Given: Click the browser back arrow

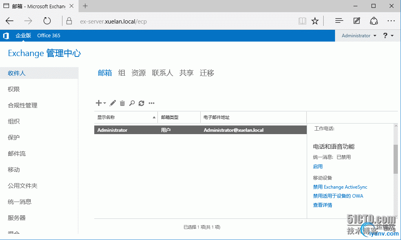Looking at the screenshot, I should 9,21.
